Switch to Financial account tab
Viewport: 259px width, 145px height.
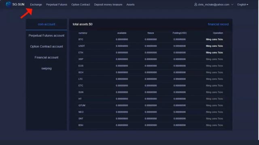coord(47,57)
